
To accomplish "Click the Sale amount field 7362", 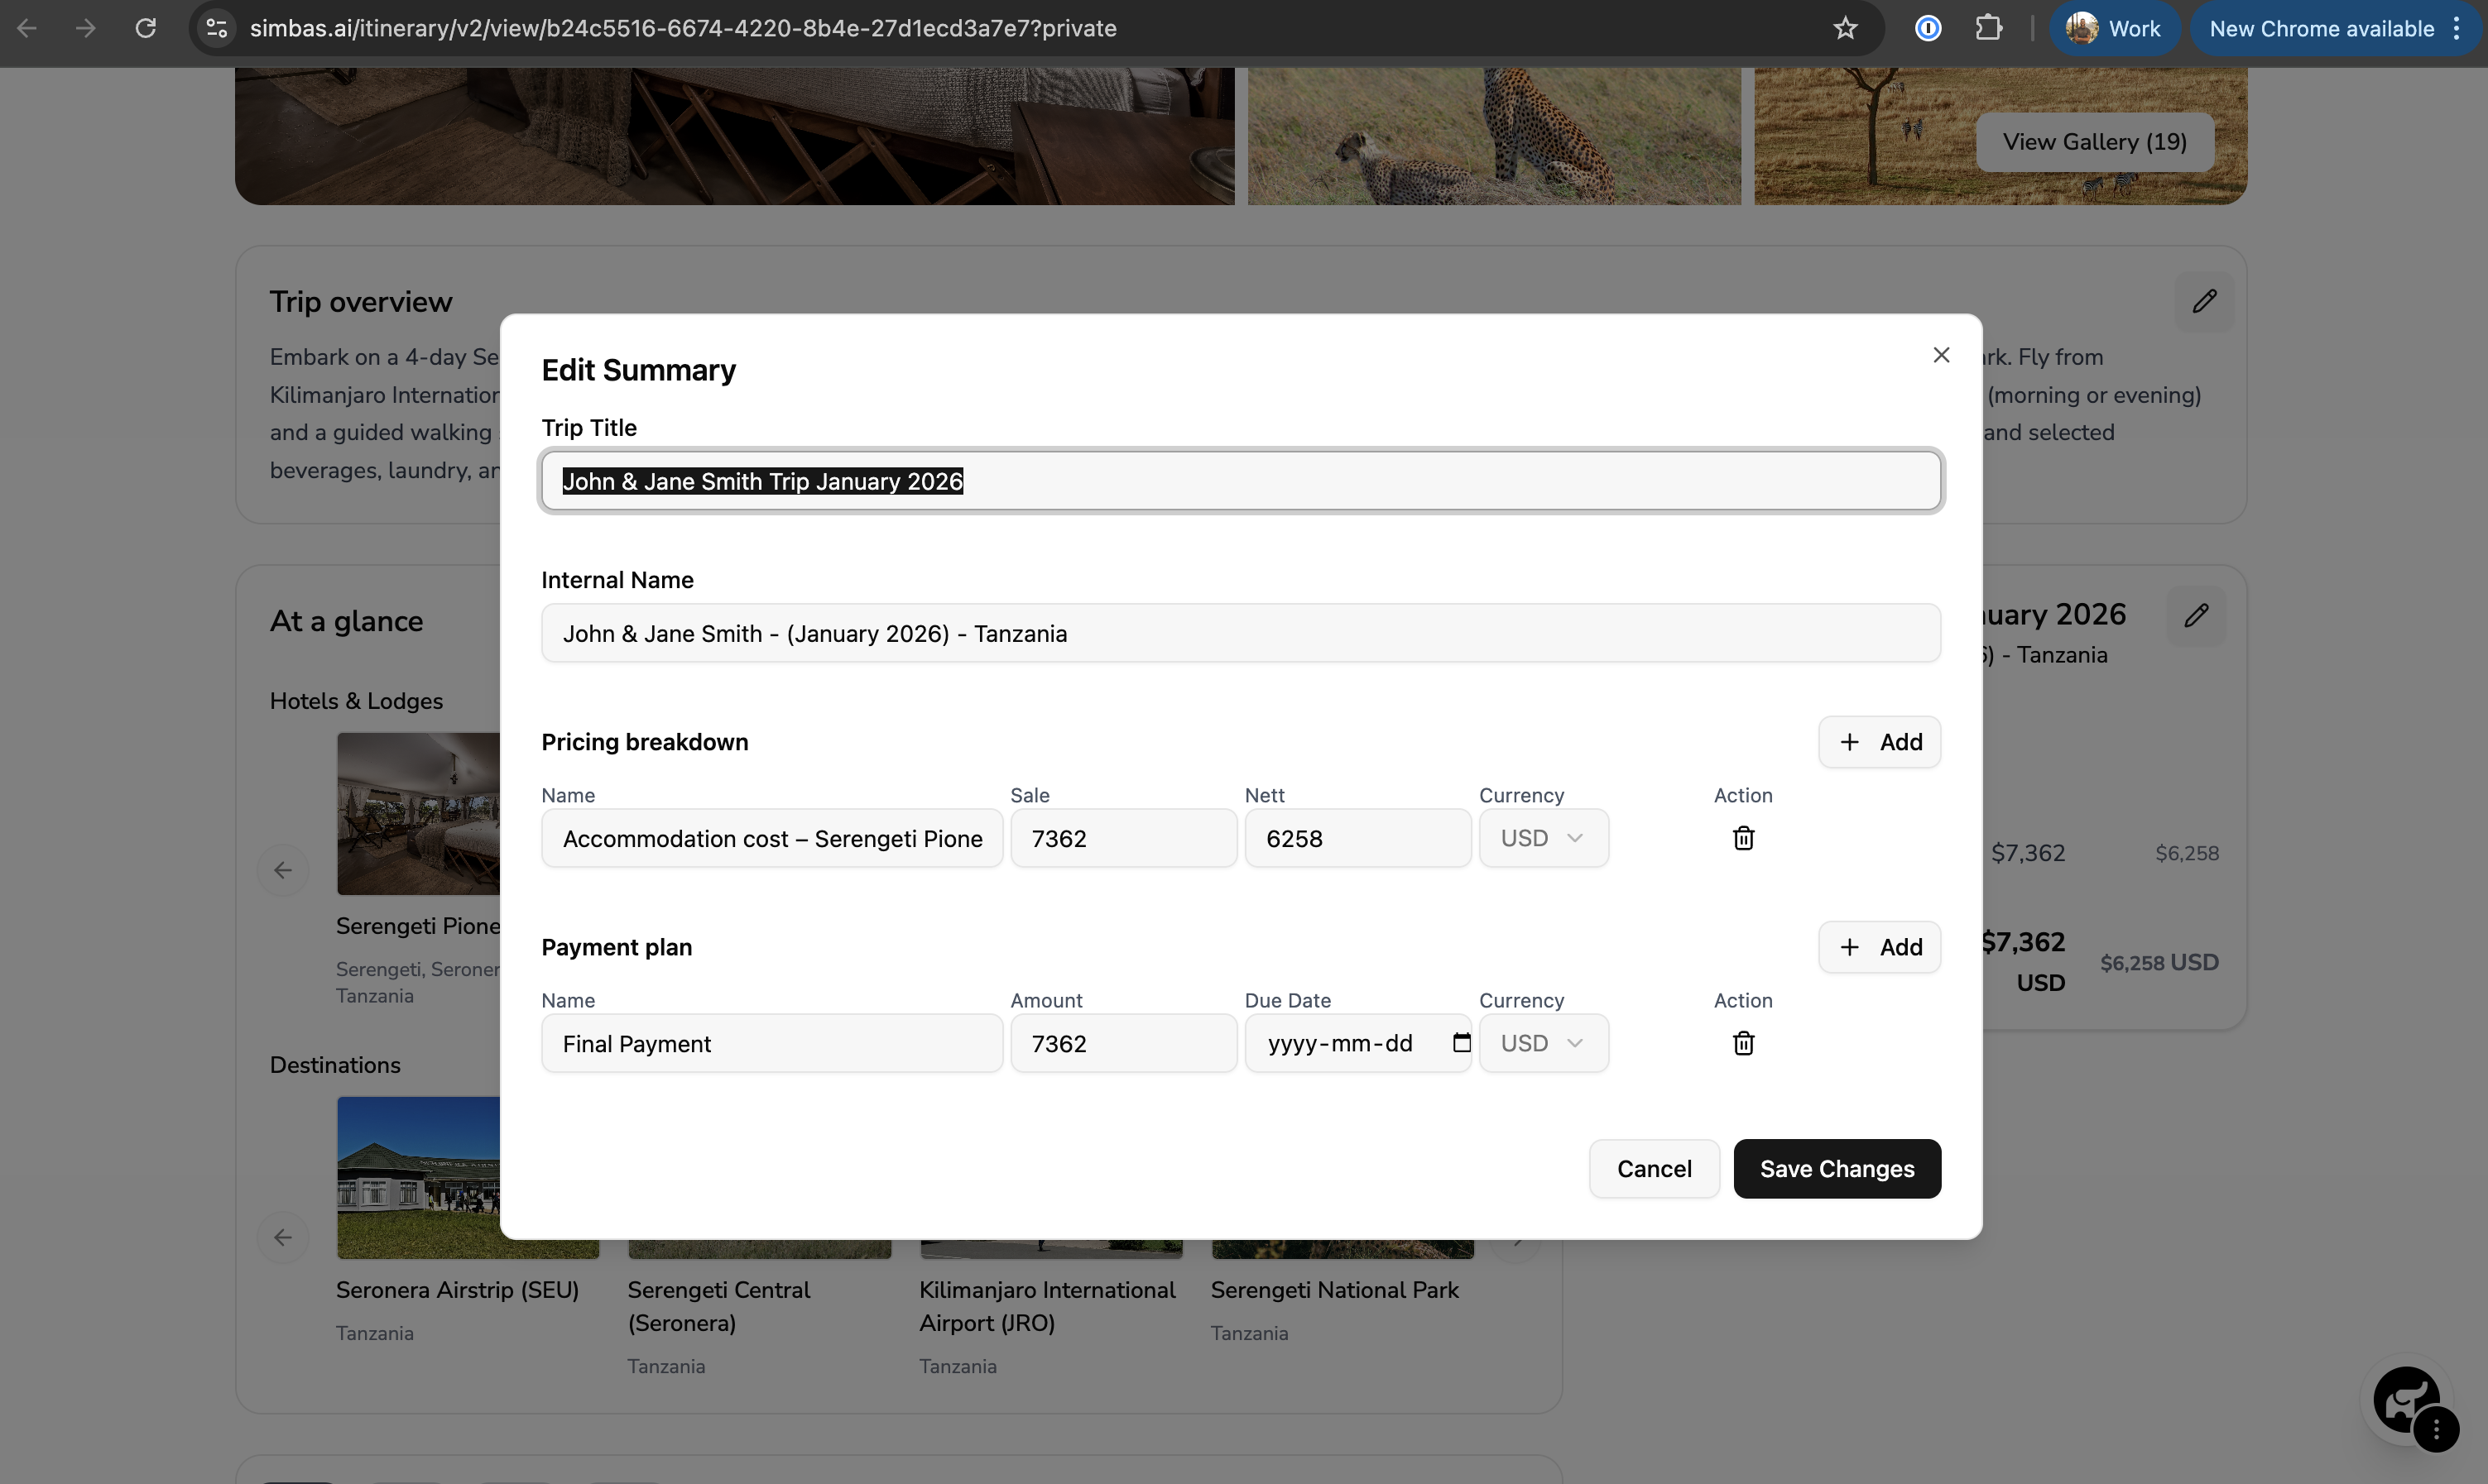I will pos(1122,838).
